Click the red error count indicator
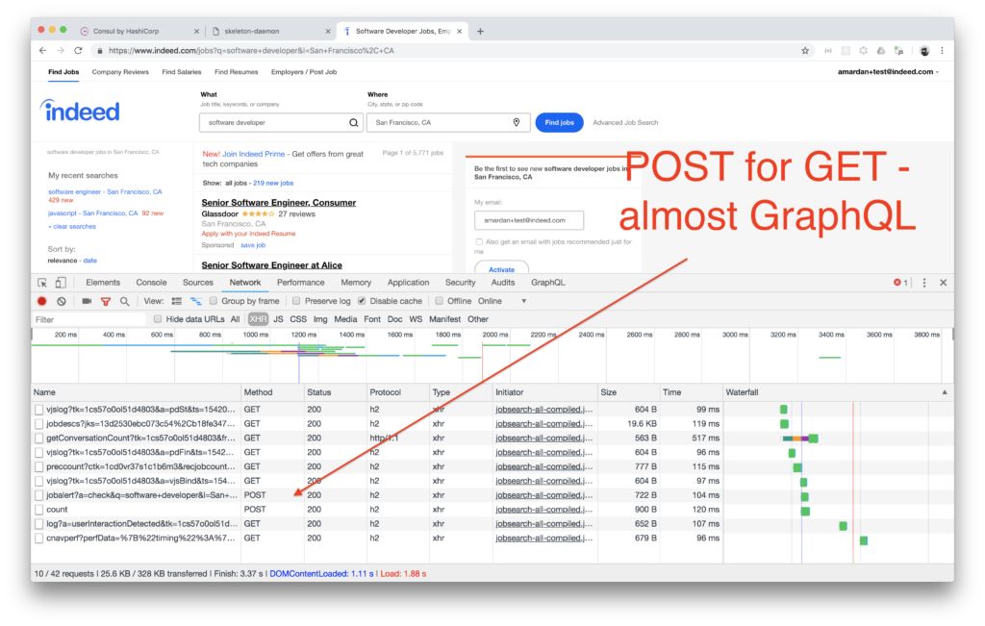 point(900,283)
